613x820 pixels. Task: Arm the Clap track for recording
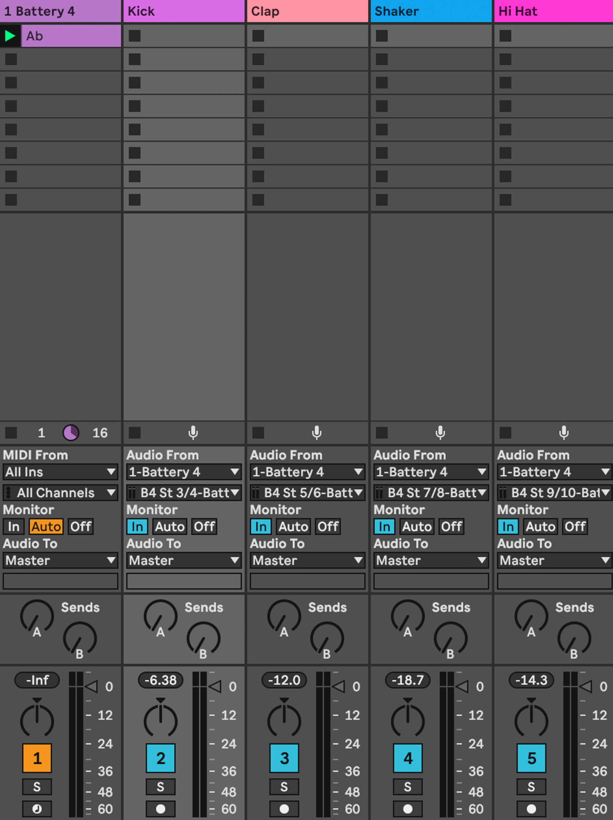317,433
